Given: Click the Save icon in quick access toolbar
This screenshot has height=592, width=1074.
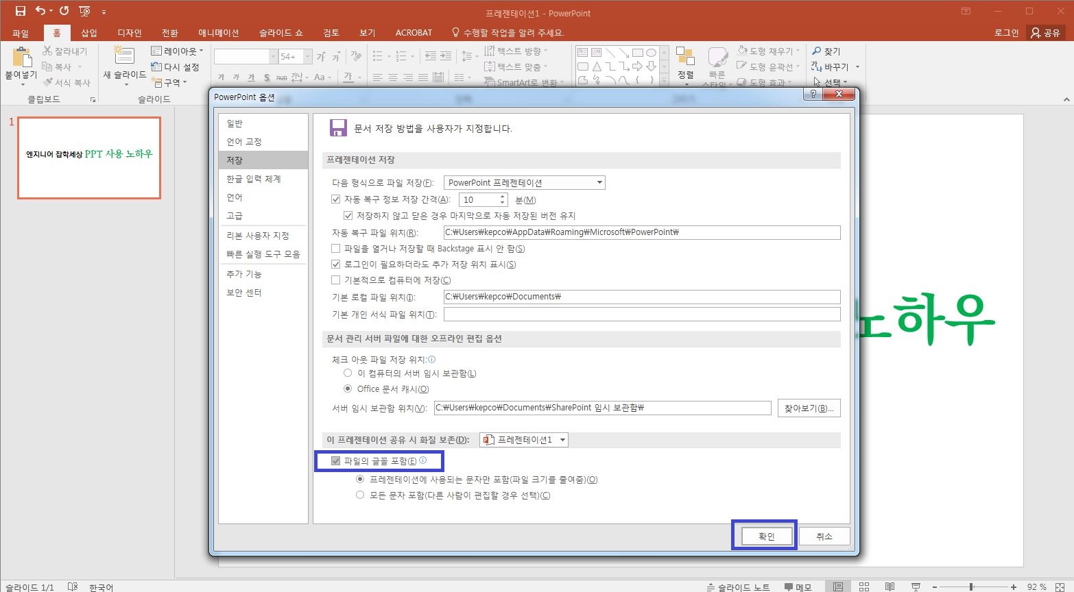Looking at the screenshot, I should coord(20,11).
